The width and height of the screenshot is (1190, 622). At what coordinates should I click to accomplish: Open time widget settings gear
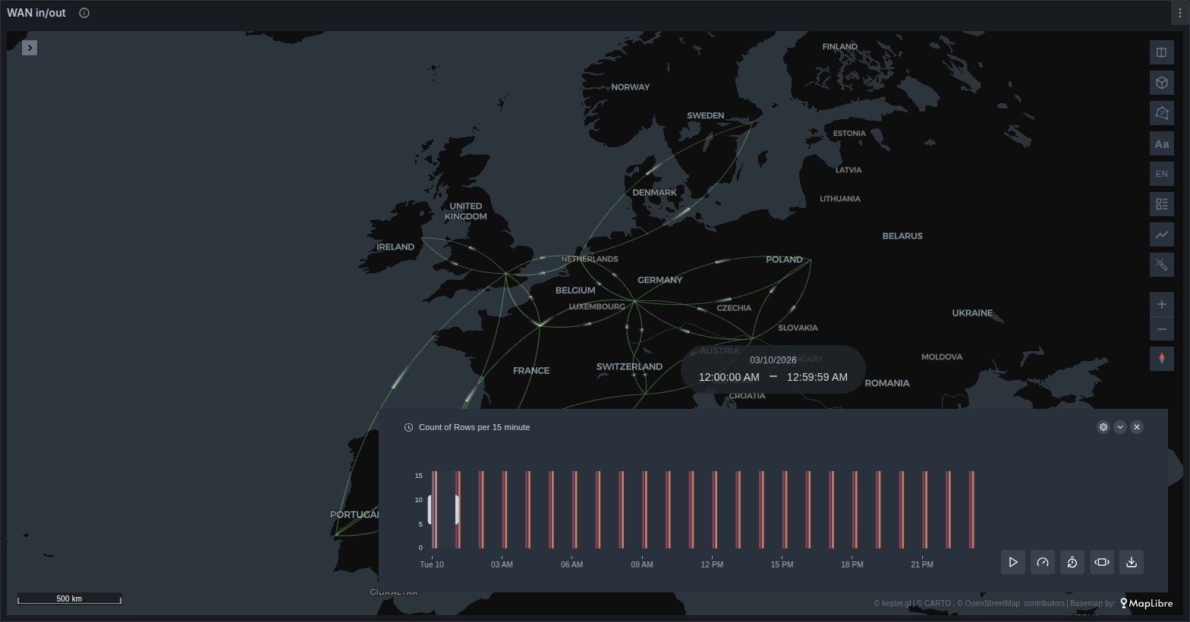point(1103,427)
